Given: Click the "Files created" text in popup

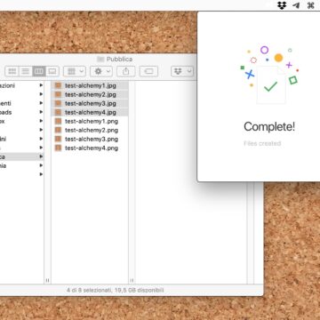Looking at the screenshot, I should 262,143.
